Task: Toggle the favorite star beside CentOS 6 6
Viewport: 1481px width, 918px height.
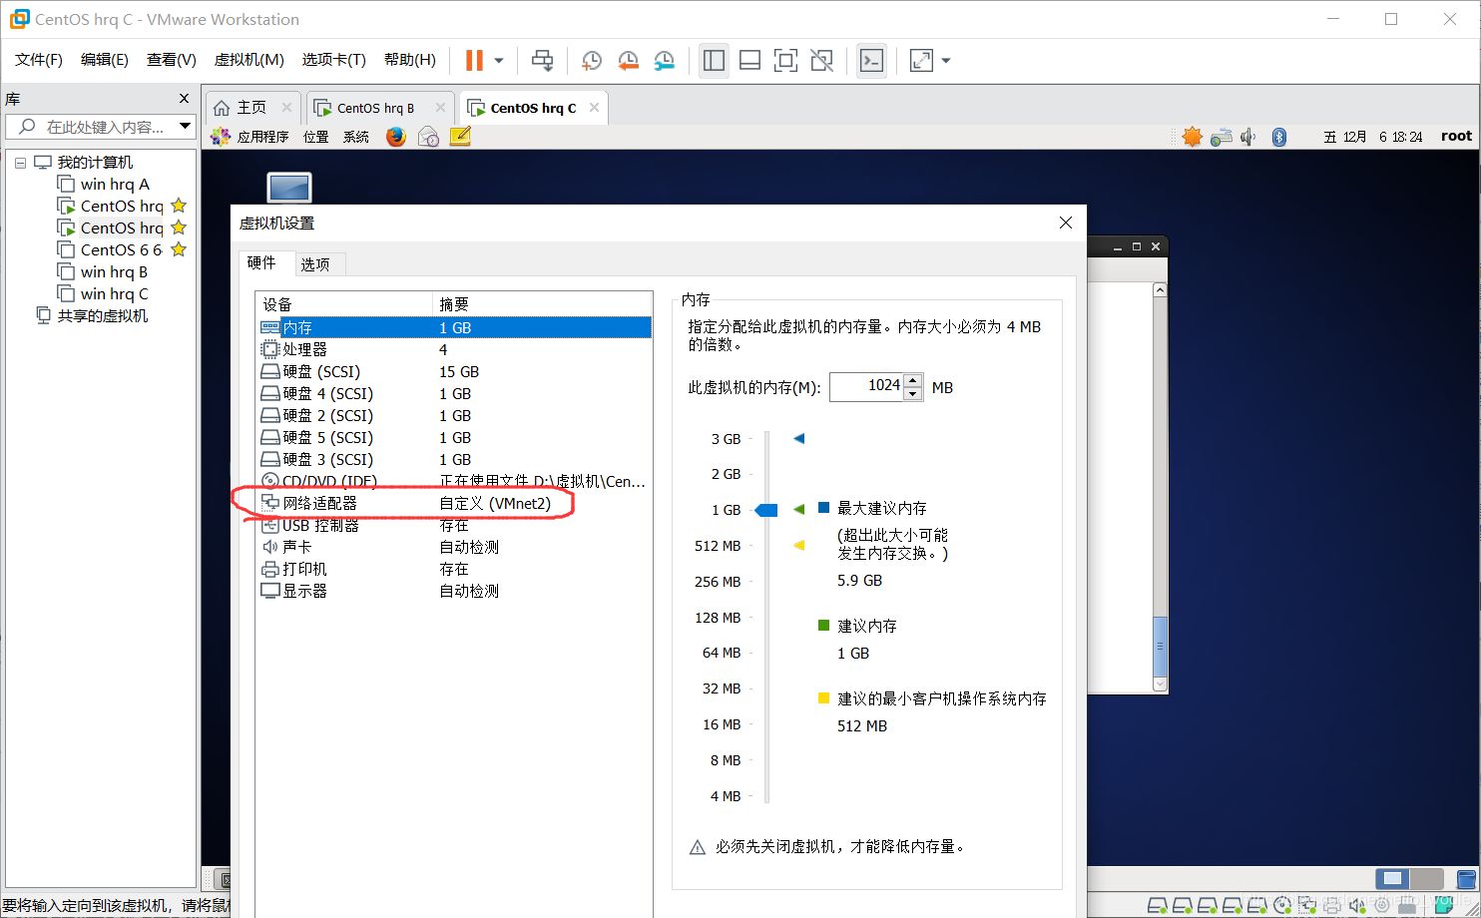Action: (x=179, y=249)
